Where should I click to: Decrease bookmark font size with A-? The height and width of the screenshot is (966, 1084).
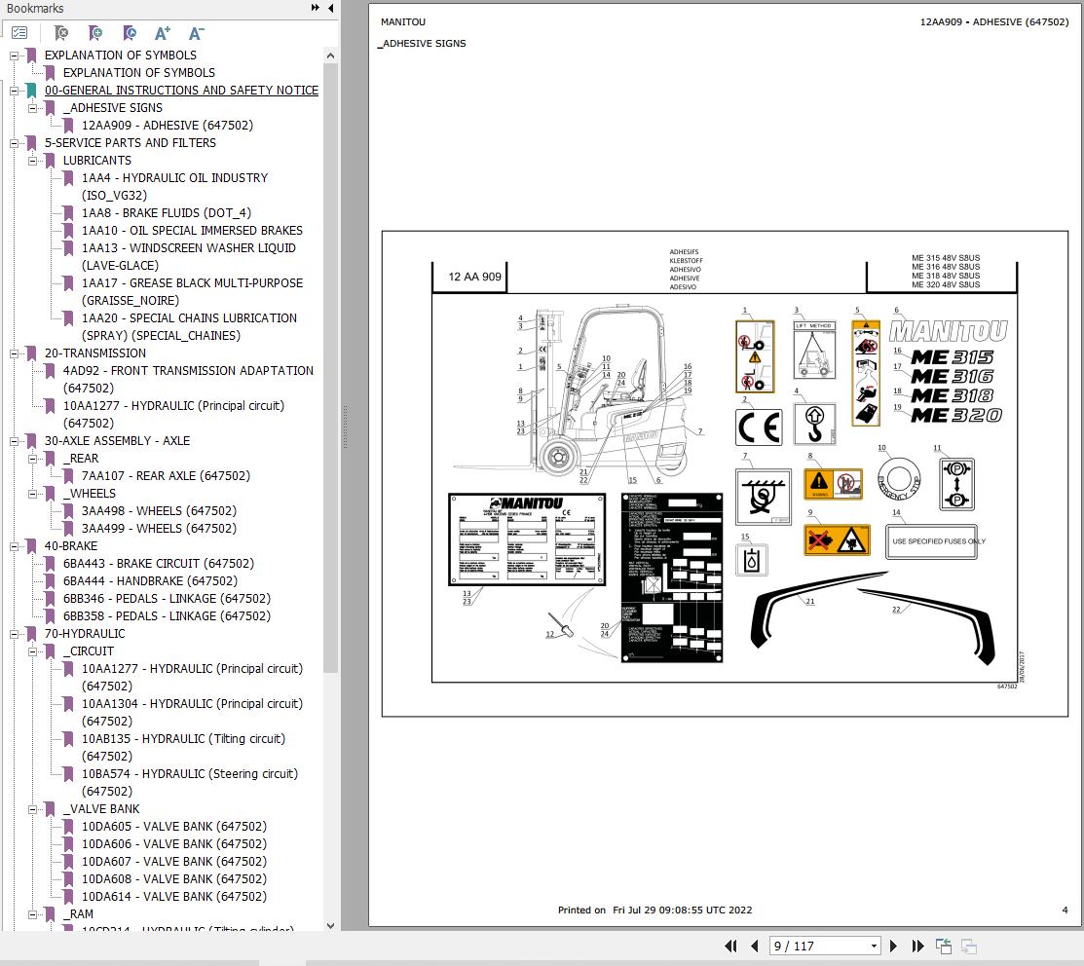[197, 32]
